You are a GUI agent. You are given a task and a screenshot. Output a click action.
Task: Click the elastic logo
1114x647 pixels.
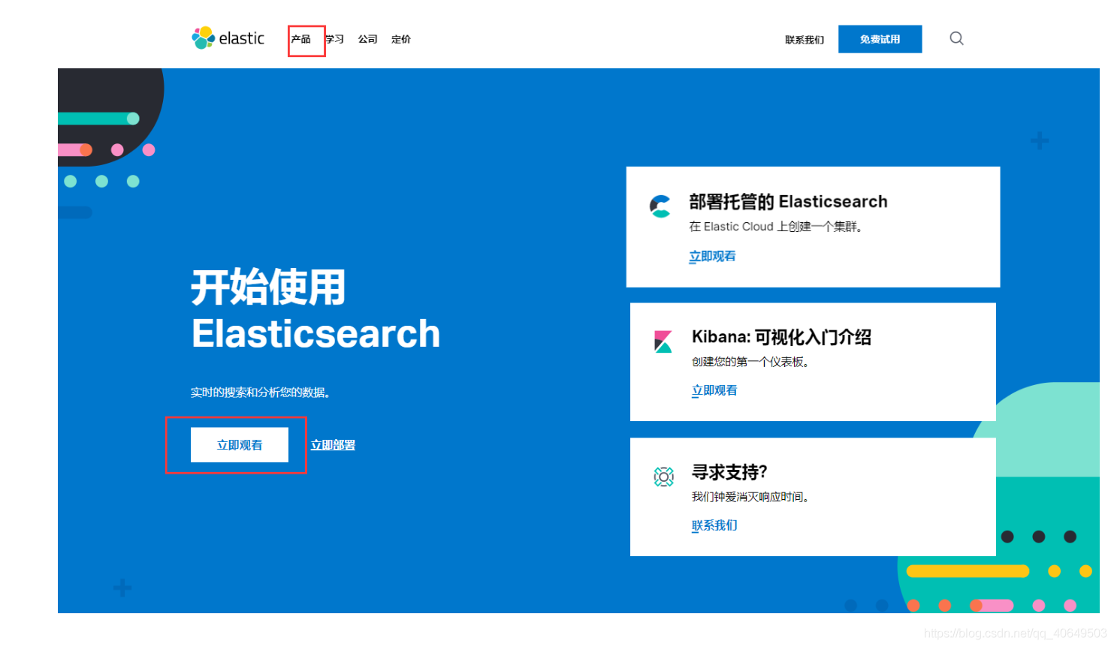[228, 38]
